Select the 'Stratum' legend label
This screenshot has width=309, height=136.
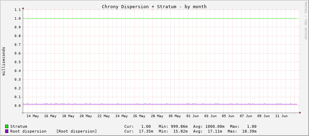pyautogui.click(x=19, y=126)
